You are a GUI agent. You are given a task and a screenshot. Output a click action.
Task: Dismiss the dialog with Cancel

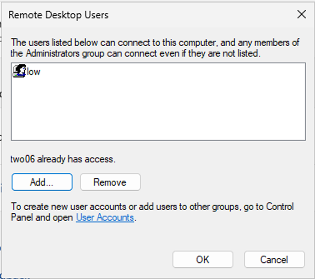pyautogui.click(x=274, y=259)
